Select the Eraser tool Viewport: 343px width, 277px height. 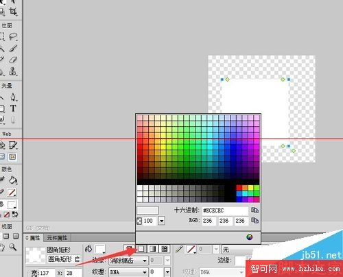pos(13,60)
